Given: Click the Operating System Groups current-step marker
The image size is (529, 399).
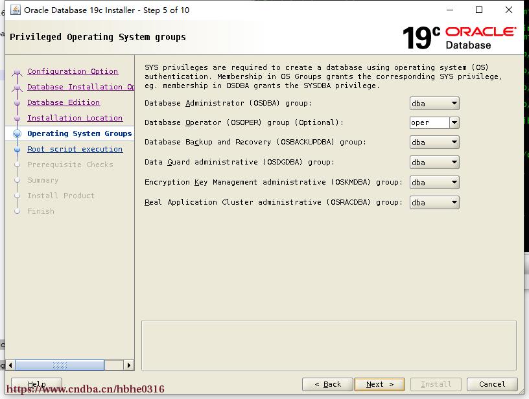Looking at the screenshot, I should click(18, 134).
